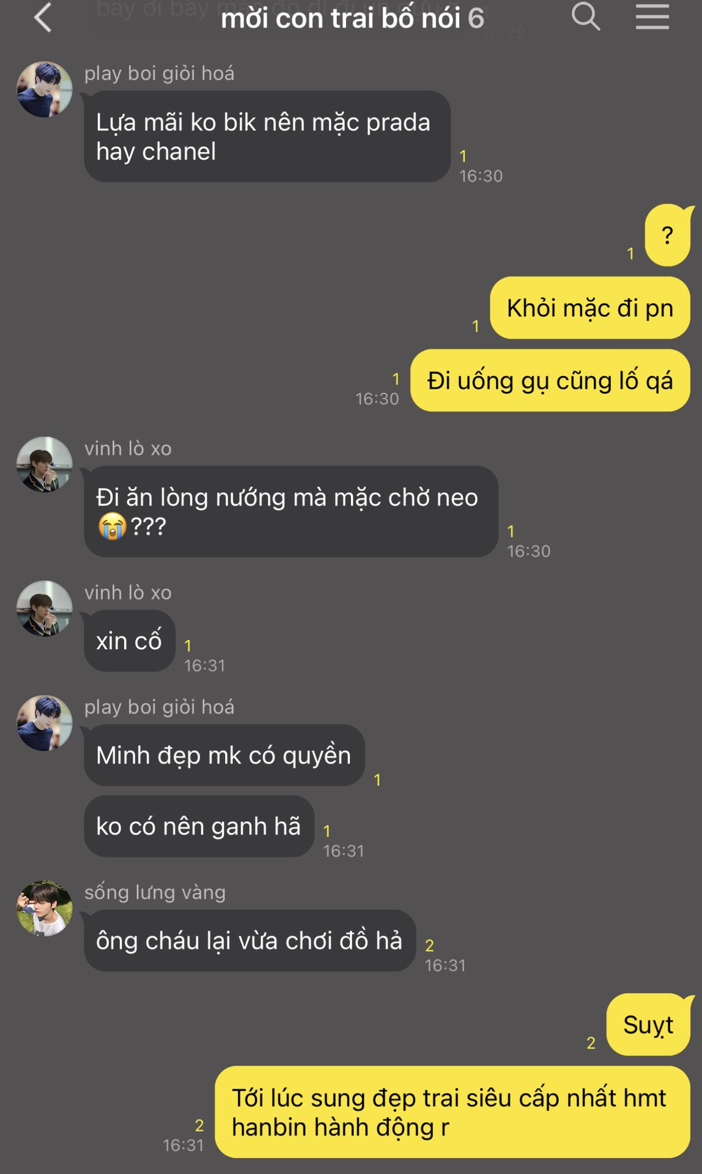Select the 'xin cố' message bubble
The image size is (702, 1174).
coord(130,641)
